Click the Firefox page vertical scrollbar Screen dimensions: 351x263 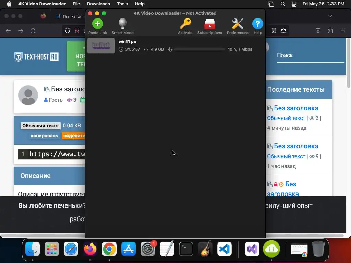coord(348,63)
